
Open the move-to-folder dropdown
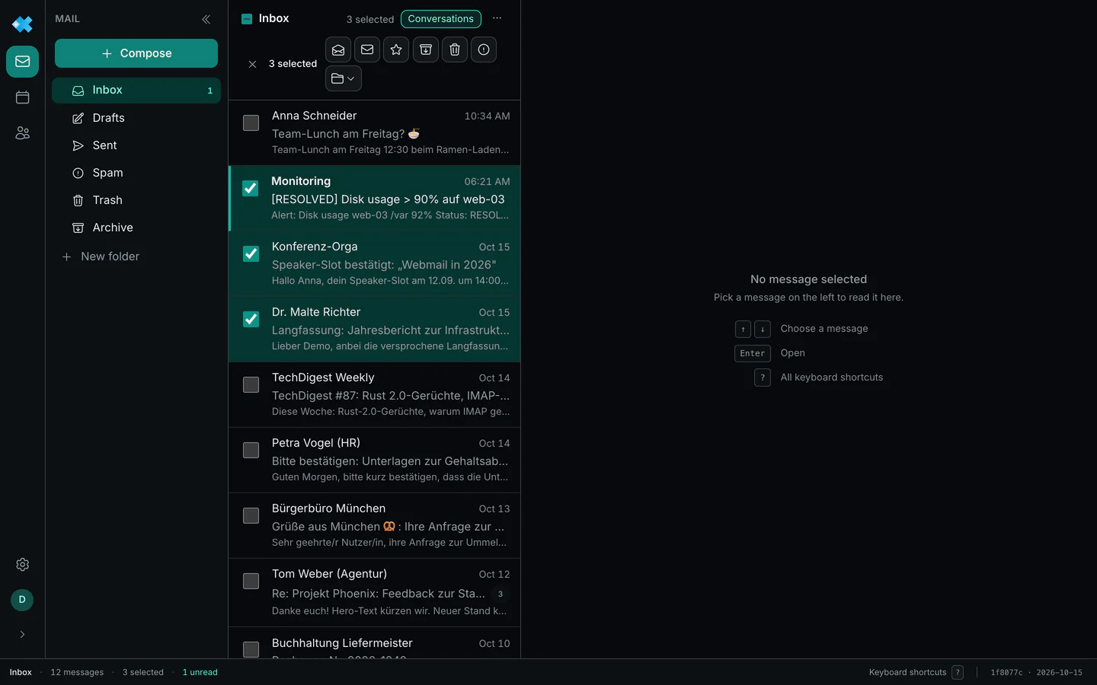(x=344, y=78)
